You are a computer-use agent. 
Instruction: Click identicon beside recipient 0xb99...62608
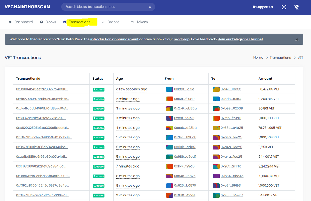pos(216,108)
